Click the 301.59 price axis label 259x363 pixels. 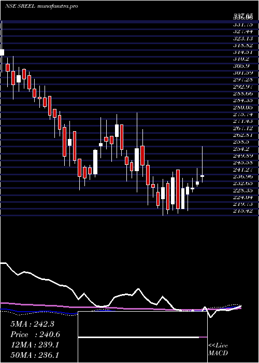(x=243, y=73)
